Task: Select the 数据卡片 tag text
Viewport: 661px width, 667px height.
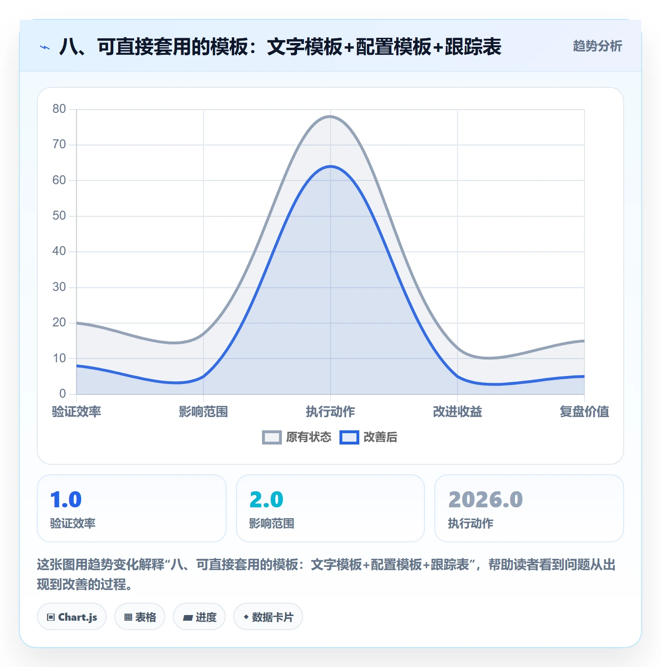Action: (272, 617)
